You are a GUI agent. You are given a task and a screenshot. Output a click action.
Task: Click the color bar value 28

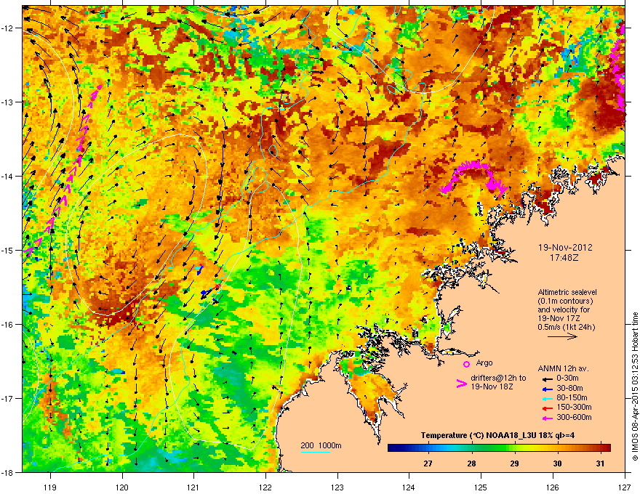471,463
